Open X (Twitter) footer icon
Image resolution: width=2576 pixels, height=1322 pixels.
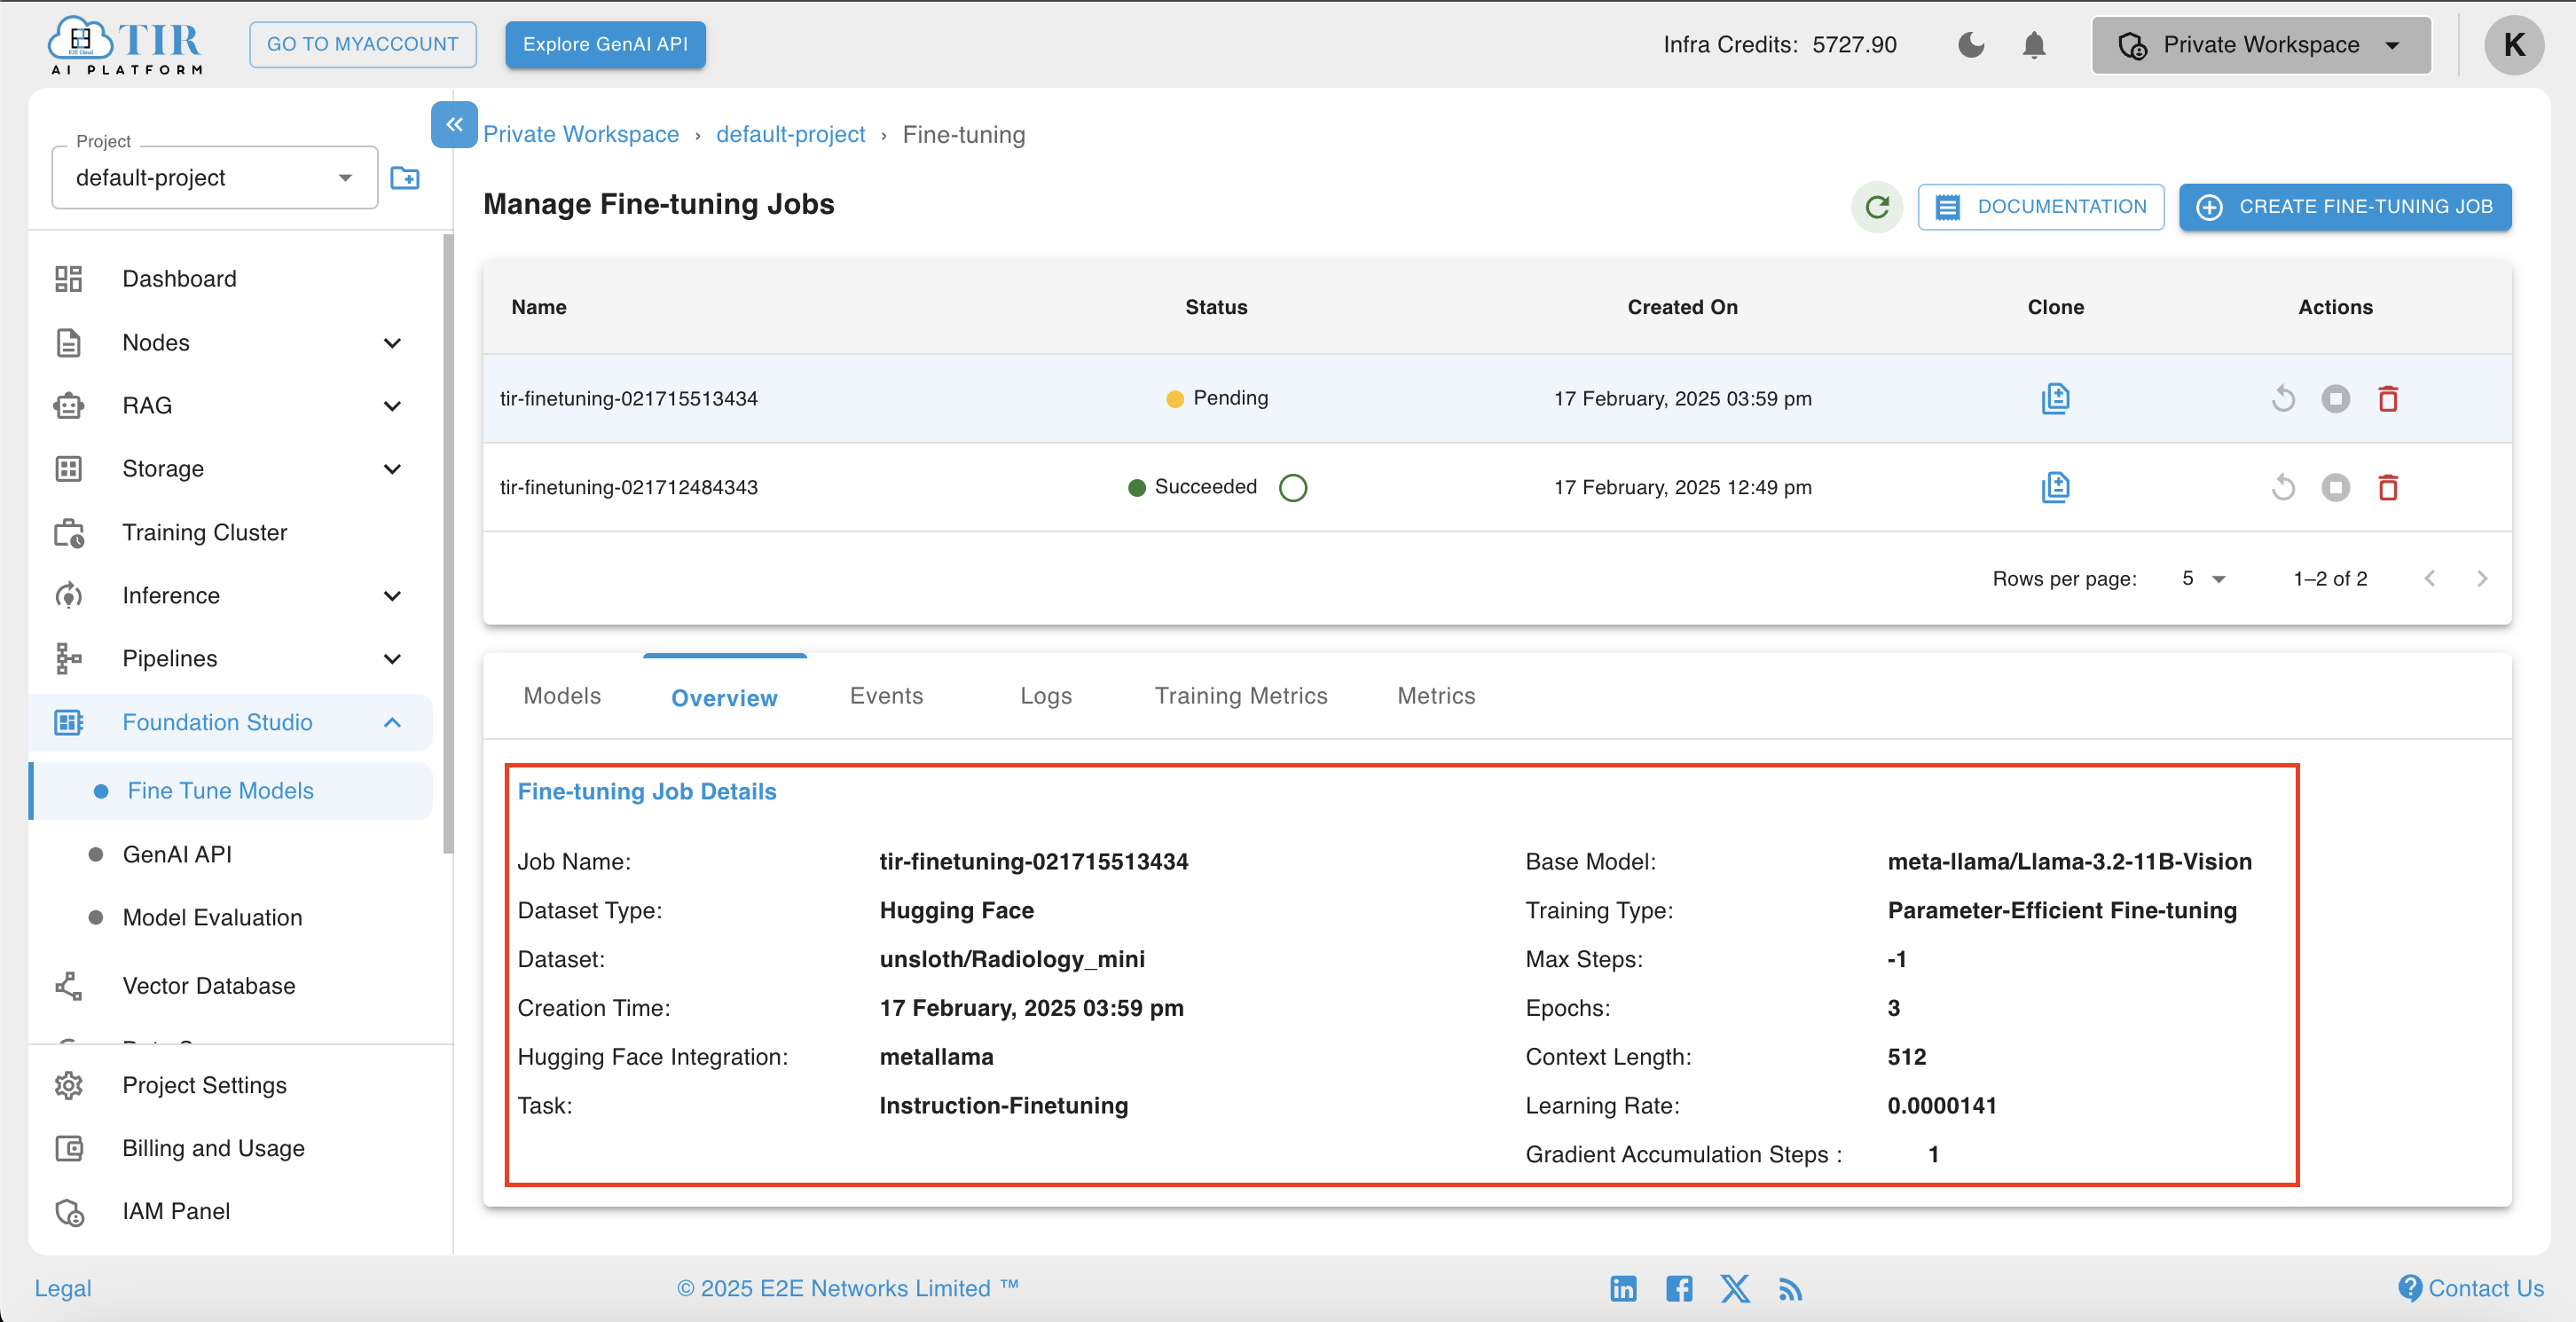click(1735, 1288)
